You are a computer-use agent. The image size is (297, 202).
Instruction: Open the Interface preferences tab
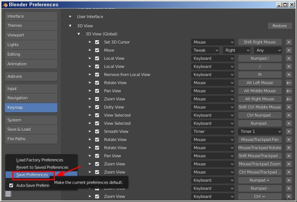coord(31,16)
